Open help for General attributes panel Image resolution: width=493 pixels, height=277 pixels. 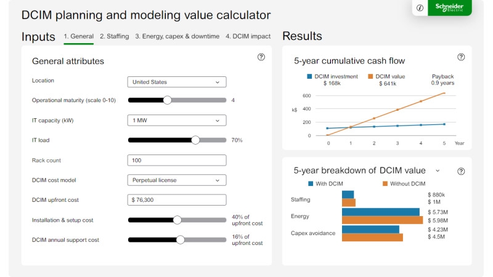[x=261, y=57]
